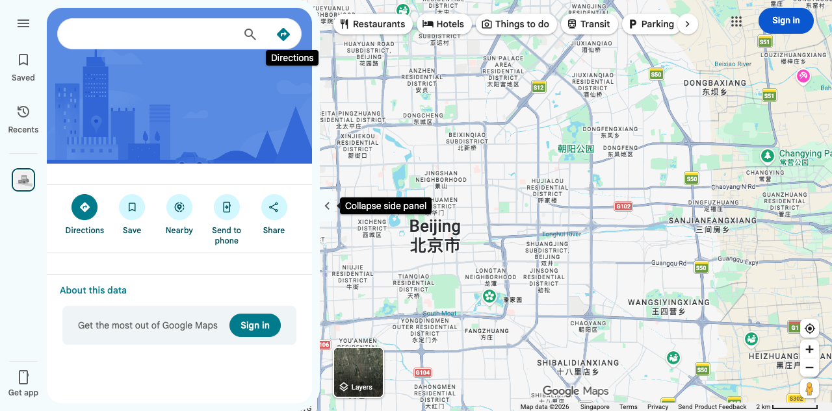This screenshot has height=411, width=832.
Task: Open Saved places in sidebar
Action: pos(23,67)
